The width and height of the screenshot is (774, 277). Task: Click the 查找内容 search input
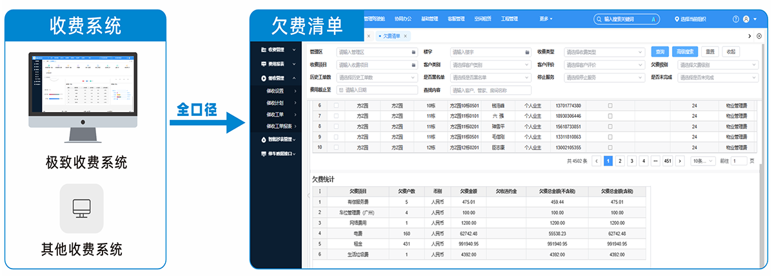[x=491, y=90]
